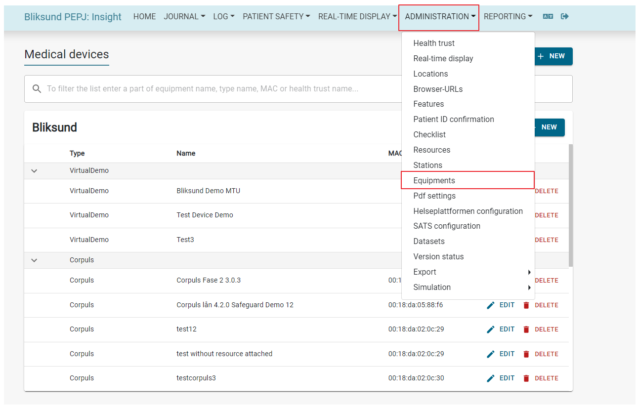This screenshot has height=409, width=637.
Task: Click the Bliksund section NEW button
Action: (x=550, y=127)
